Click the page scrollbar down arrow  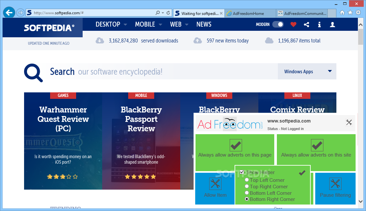click(360, 202)
